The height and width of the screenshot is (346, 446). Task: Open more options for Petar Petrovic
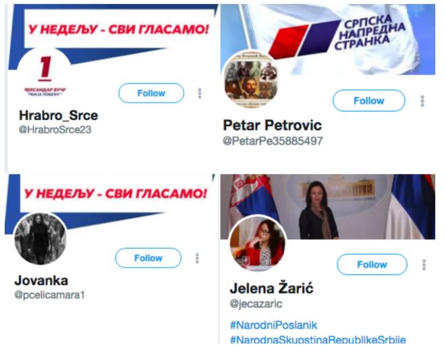[x=422, y=101]
